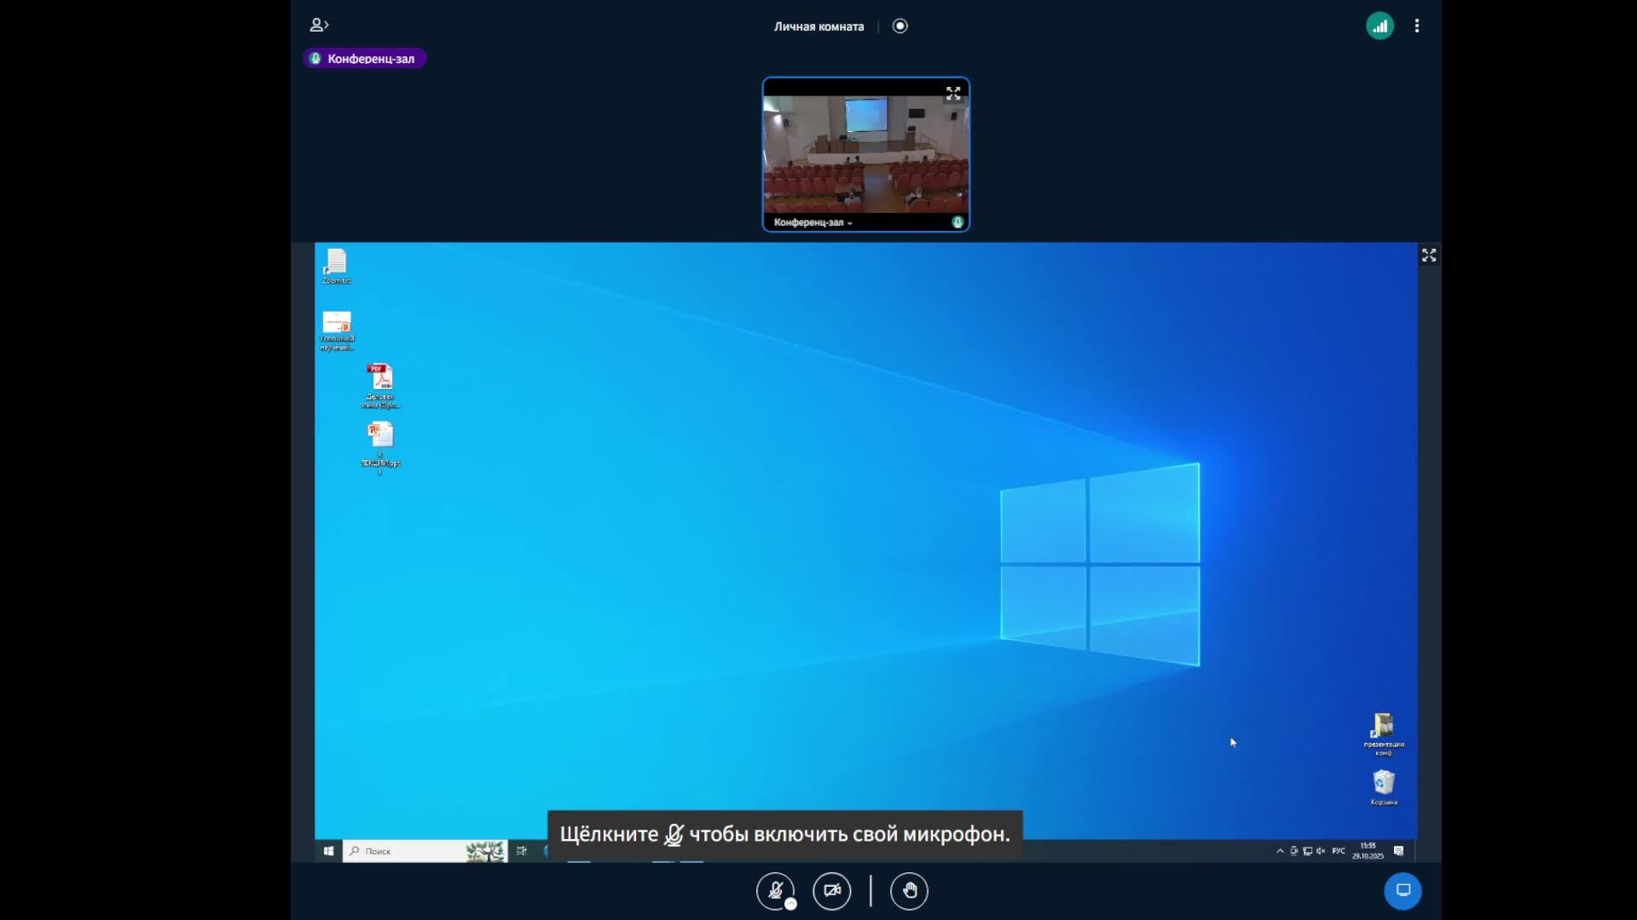The image size is (1637, 920).
Task: Open the blue screen share button
Action: (x=1403, y=891)
